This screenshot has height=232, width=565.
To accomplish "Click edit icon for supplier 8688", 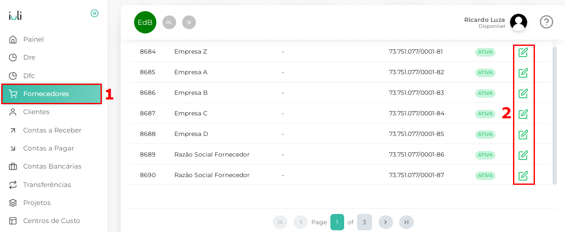I will 523,135.
